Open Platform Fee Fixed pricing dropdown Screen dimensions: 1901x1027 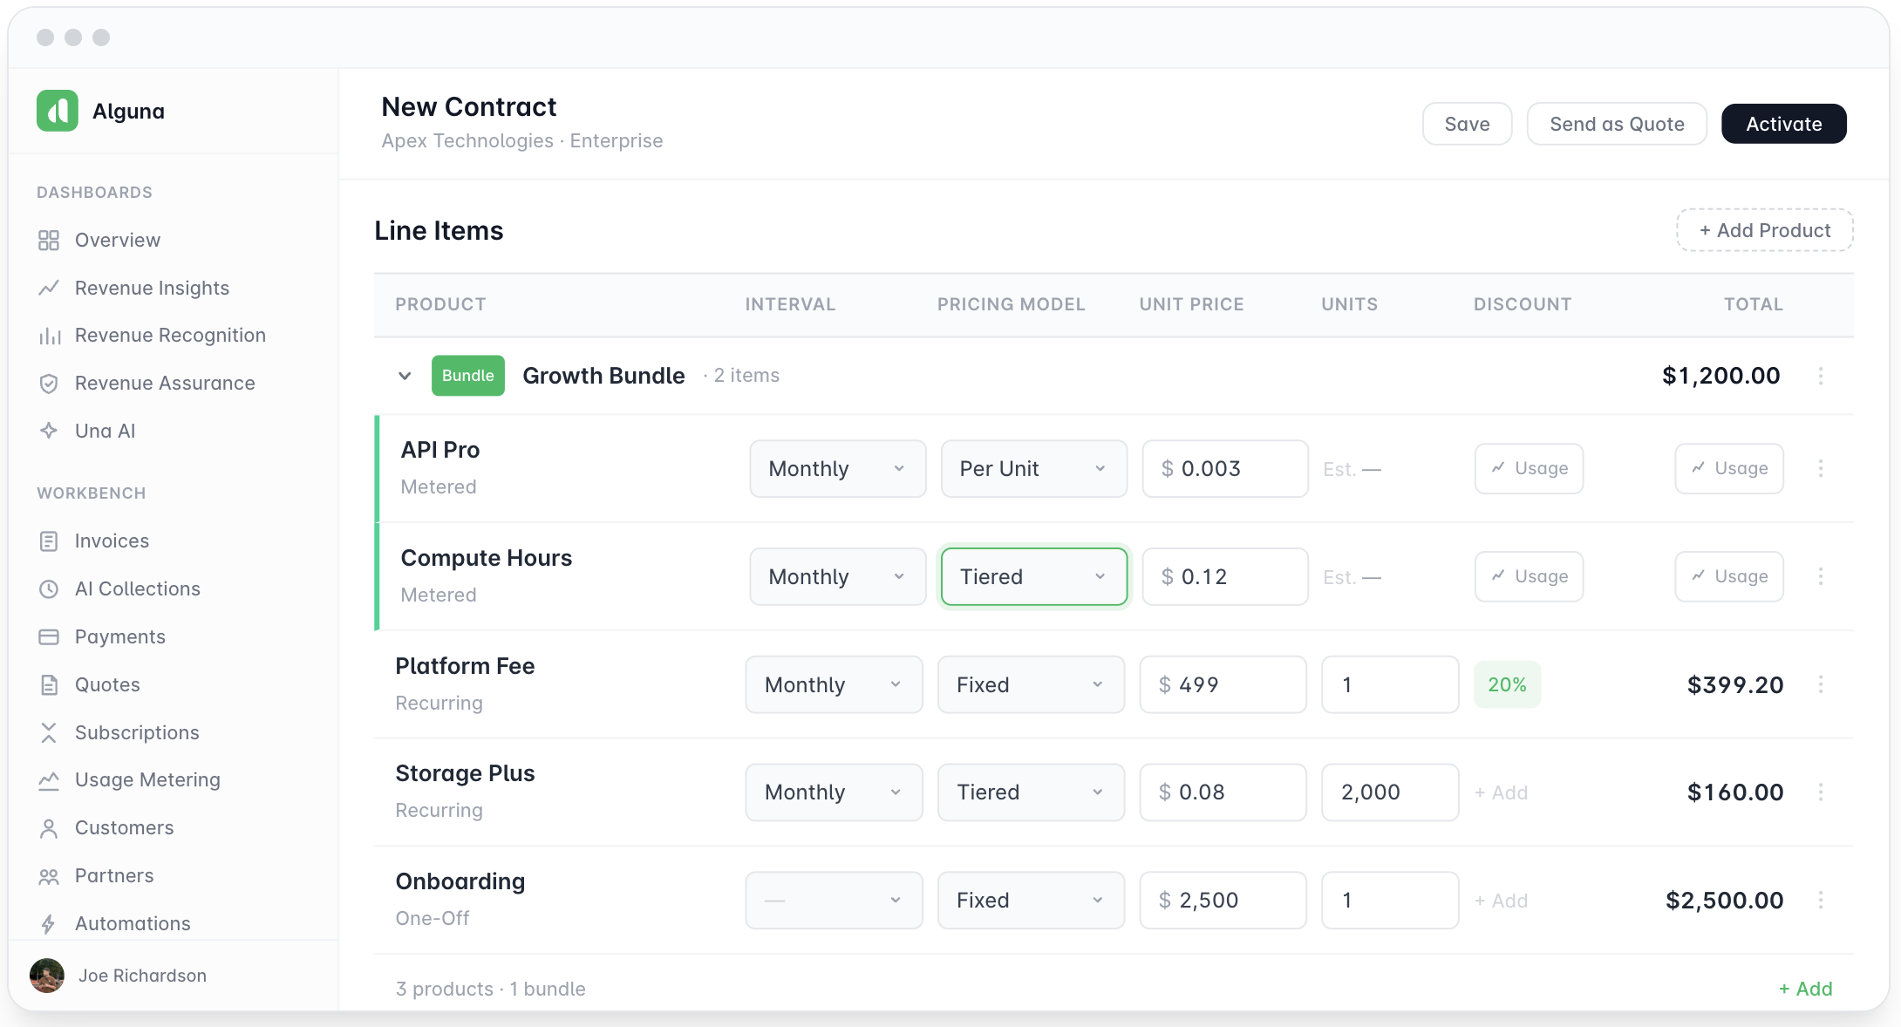tap(1031, 684)
